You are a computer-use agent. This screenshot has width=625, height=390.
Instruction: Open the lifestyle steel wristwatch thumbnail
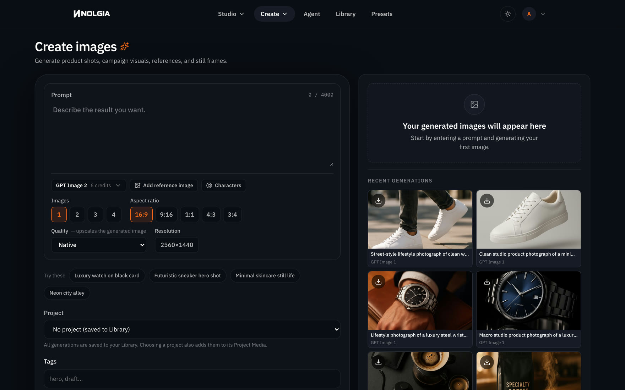click(420, 301)
